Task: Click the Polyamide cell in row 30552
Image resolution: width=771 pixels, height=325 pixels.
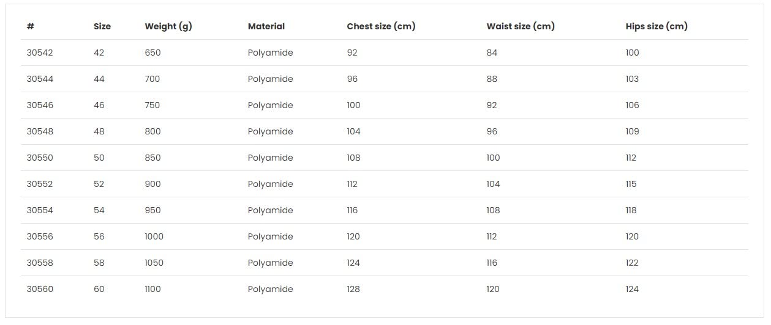Action: [270, 184]
